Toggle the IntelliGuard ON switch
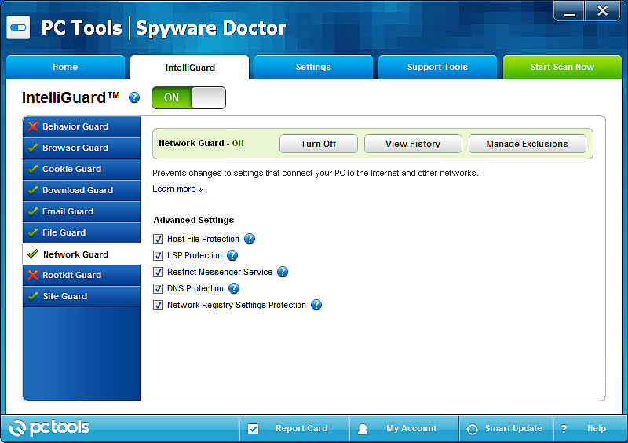628x443 pixels. 188,98
